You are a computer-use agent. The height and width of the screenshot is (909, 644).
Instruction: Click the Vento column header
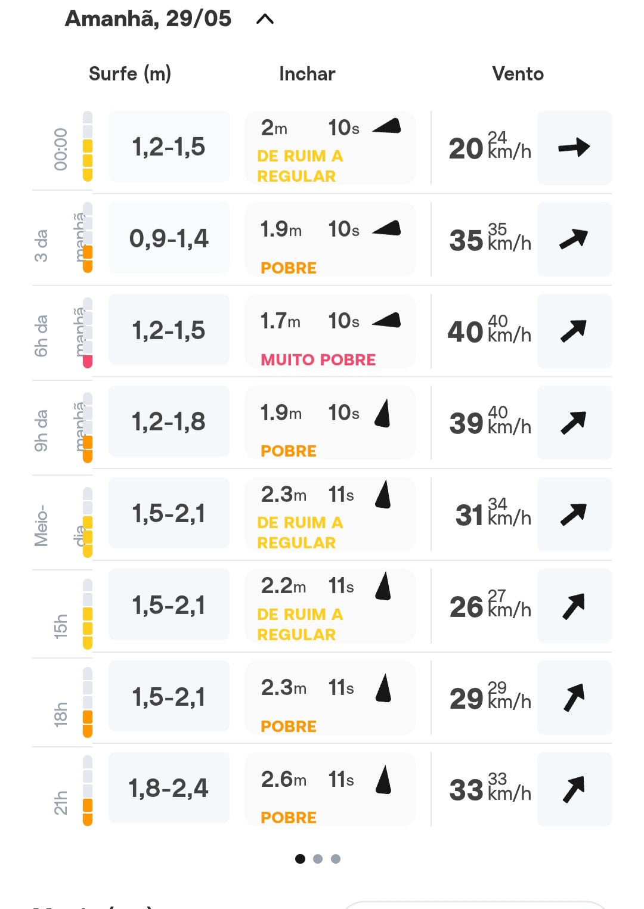click(x=518, y=74)
